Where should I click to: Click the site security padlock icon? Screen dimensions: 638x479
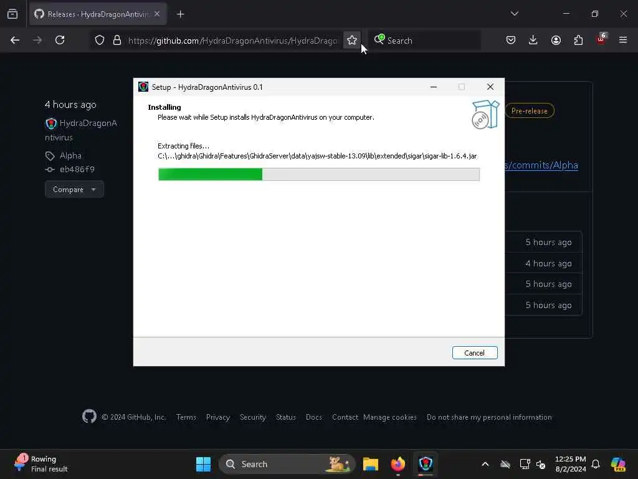(x=117, y=41)
